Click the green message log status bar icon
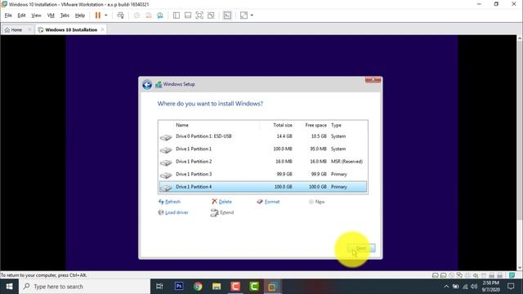The image size is (523, 294). click(512, 275)
